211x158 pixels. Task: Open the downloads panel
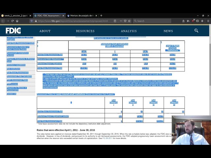183,21
